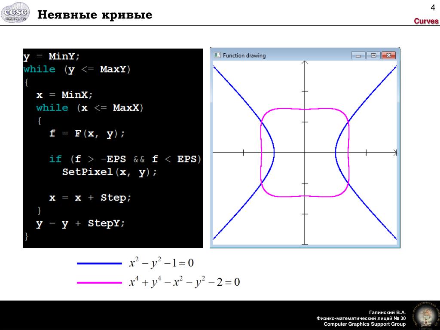This screenshot has height=330, width=440.
Task: Click the origin of the plotted axes
Action: [x=305, y=153]
